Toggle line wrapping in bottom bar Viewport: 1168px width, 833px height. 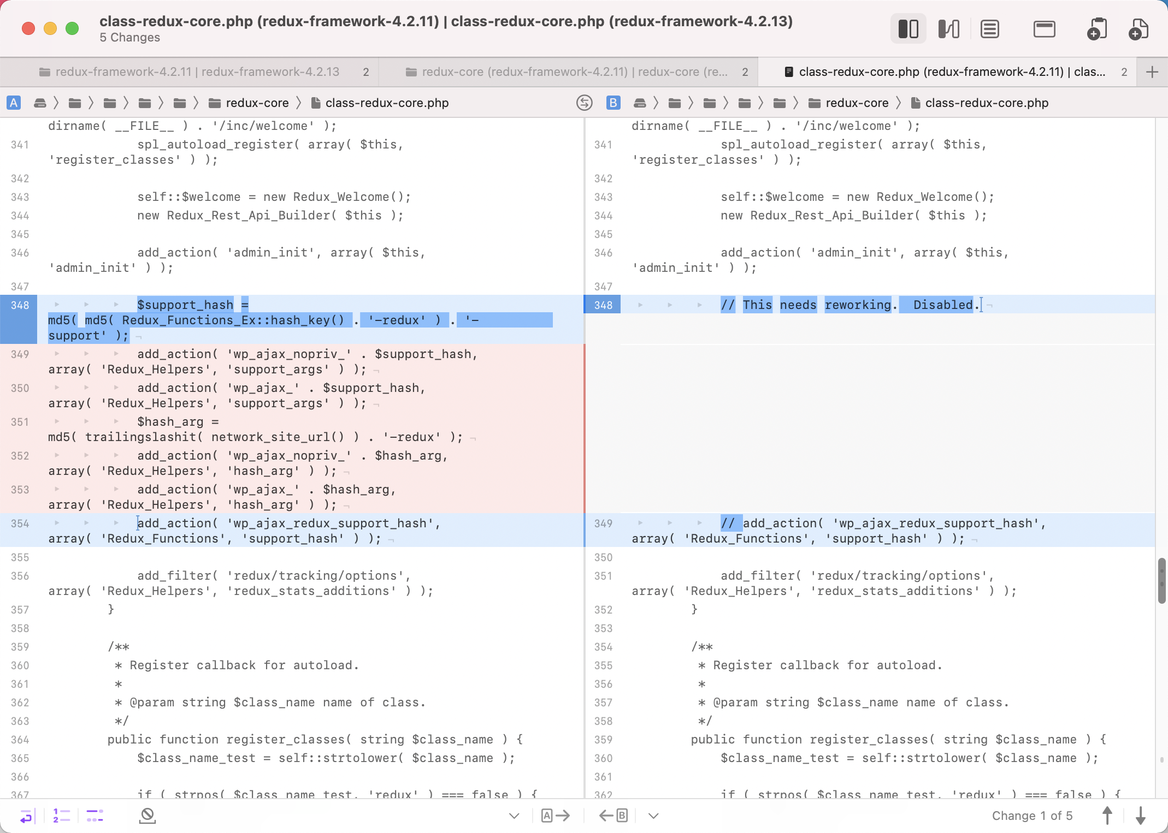click(27, 816)
